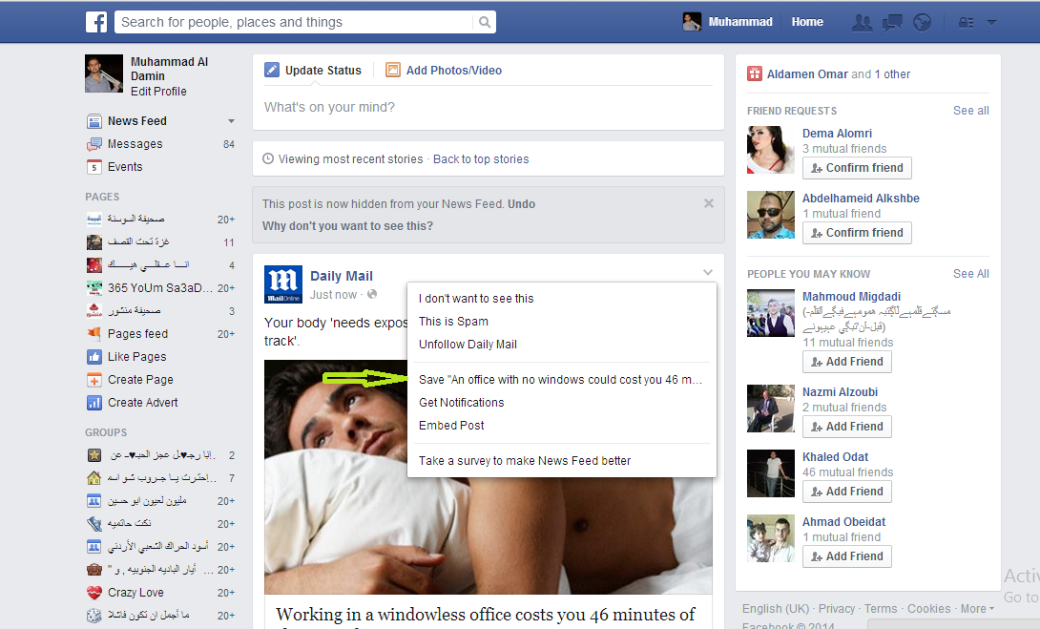Open Muhammad profile in top bar
Image resolution: width=1040 pixels, height=629 pixels.
[728, 22]
